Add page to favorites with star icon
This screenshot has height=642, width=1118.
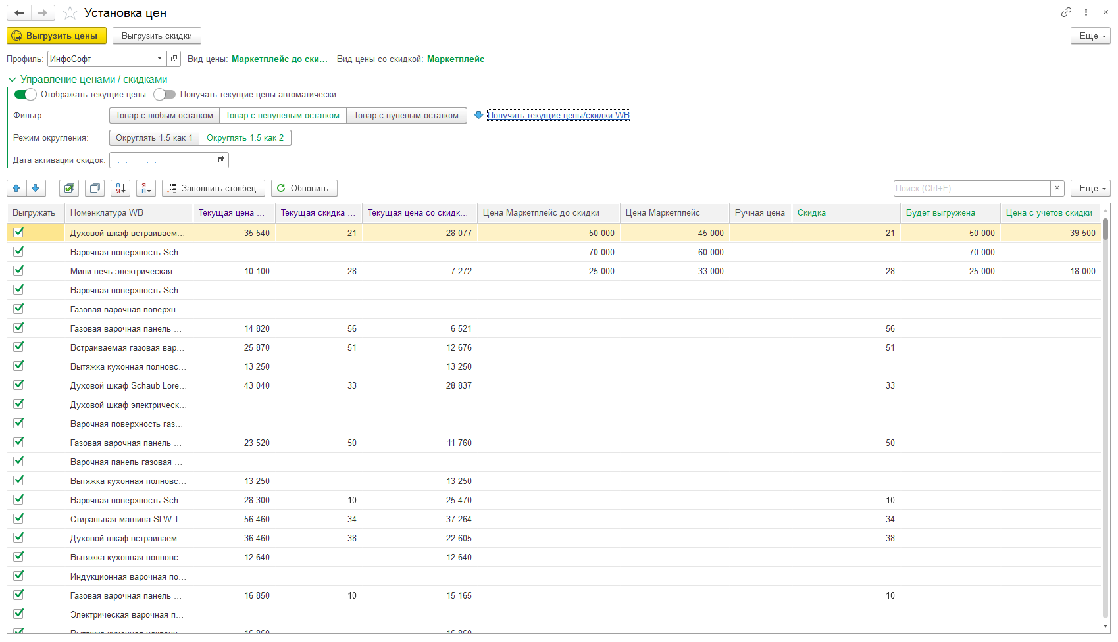pyautogui.click(x=70, y=13)
